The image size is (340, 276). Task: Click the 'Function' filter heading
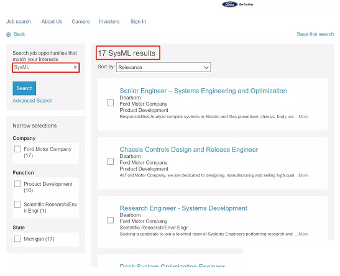pyautogui.click(x=23, y=173)
